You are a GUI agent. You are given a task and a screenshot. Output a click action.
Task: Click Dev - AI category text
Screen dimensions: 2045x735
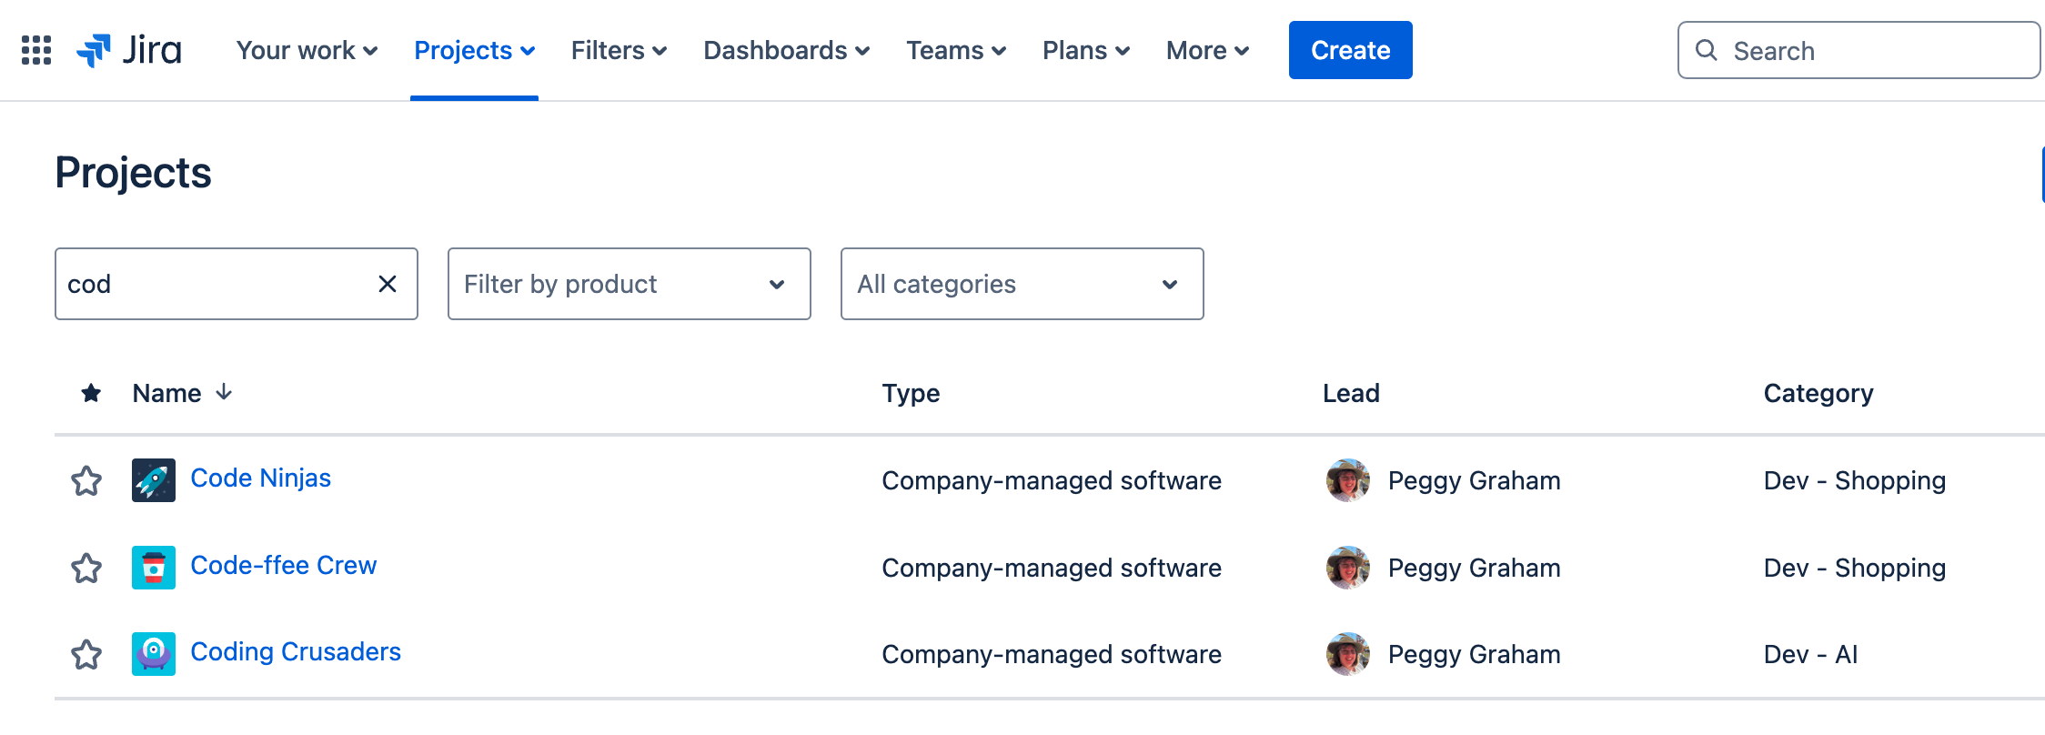(1811, 654)
